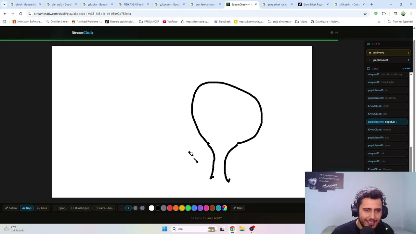Open the Windows Start menu
This screenshot has width=416, height=234.
point(165,229)
